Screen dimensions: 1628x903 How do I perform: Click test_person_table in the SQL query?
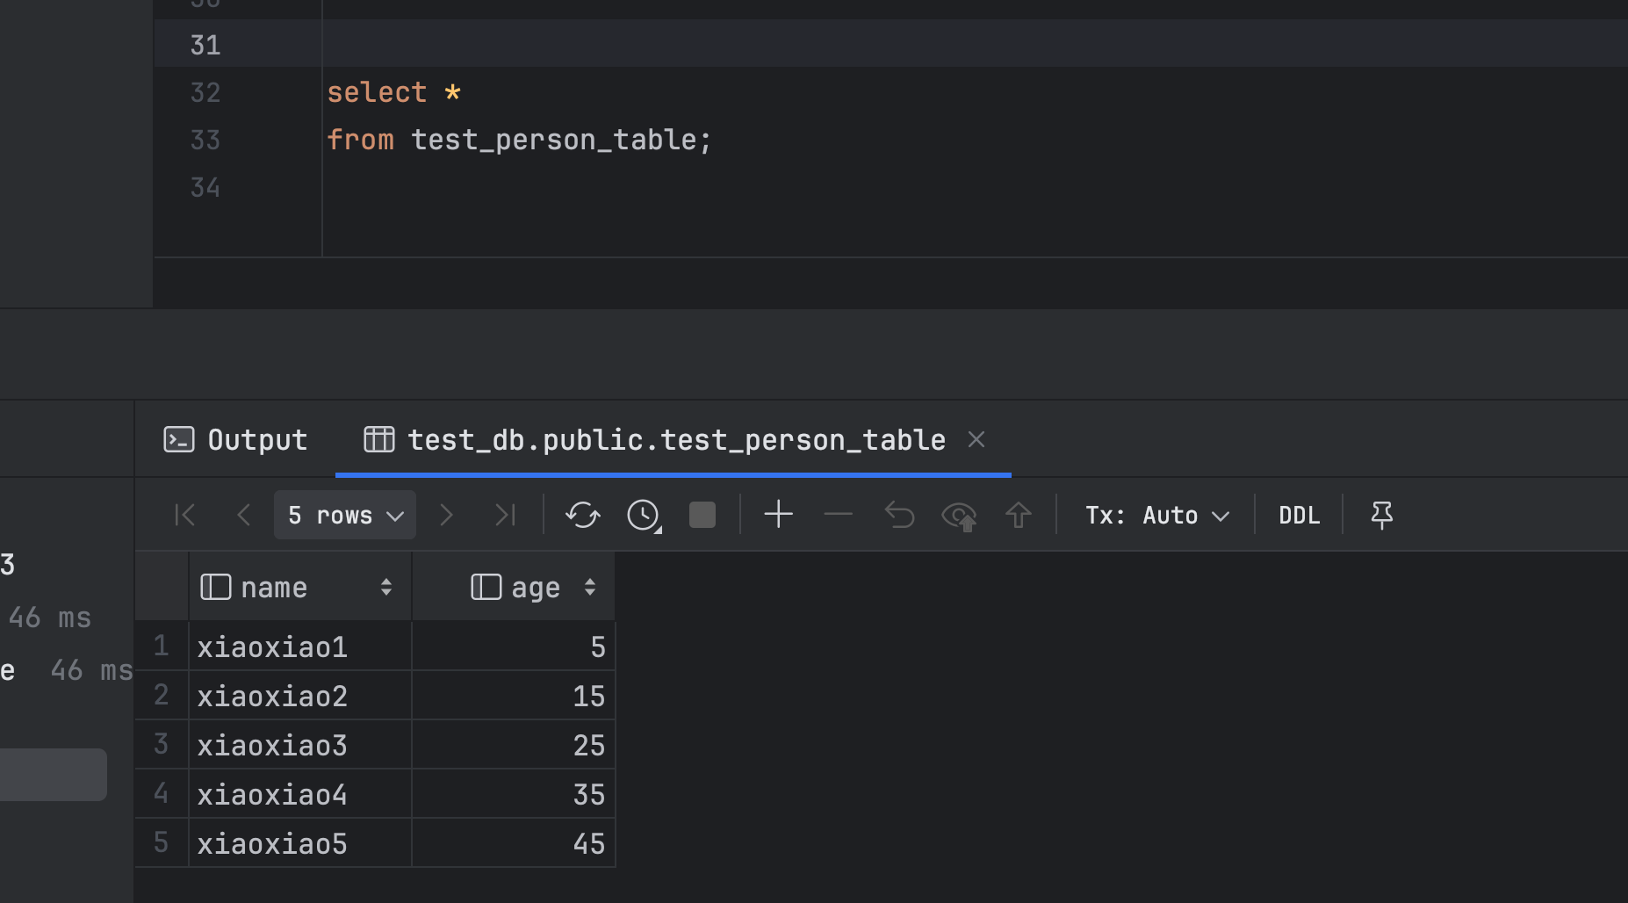point(554,140)
